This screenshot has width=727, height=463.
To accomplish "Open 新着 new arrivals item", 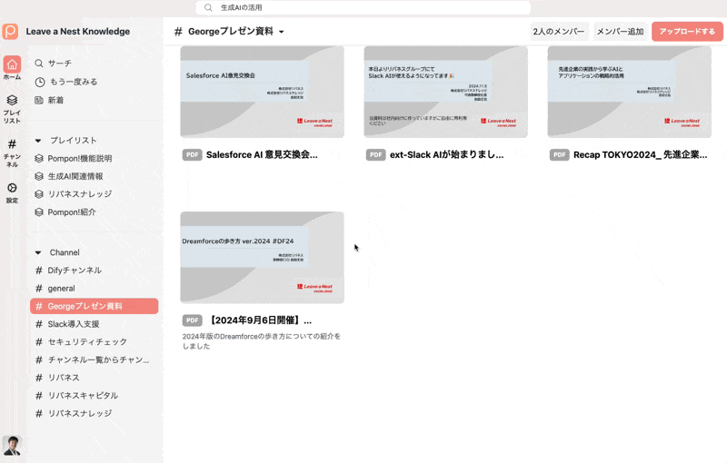I will tap(55, 100).
